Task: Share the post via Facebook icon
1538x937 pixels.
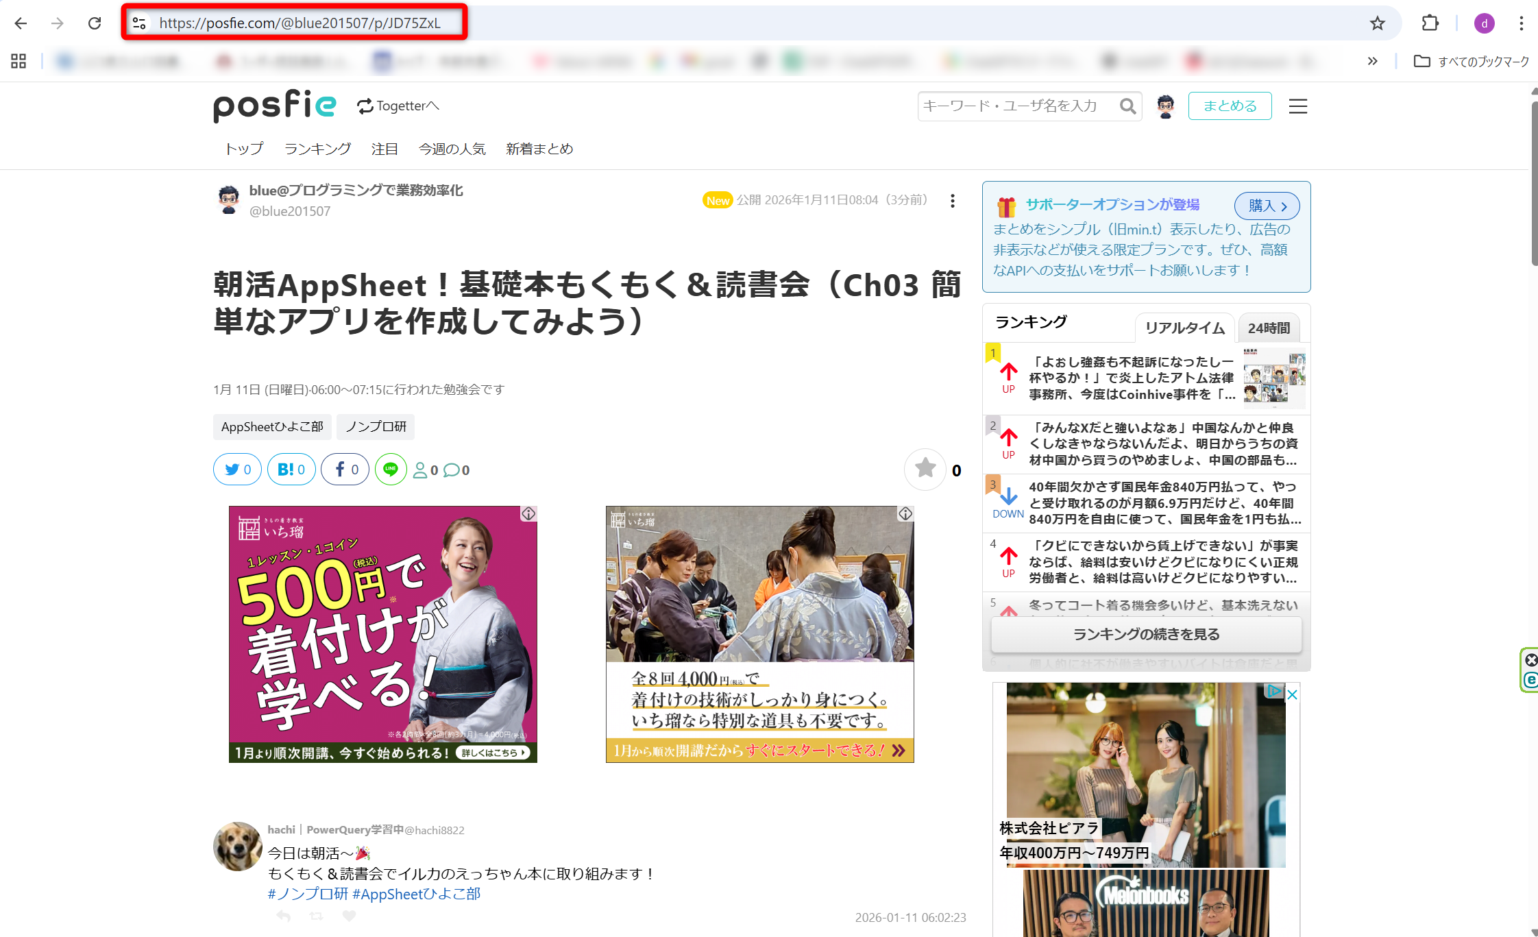Action: [x=345, y=470]
